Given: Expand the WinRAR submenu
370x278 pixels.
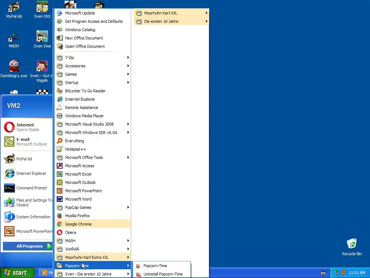Looking at the screenshot, I should click(x=93, y=249).
